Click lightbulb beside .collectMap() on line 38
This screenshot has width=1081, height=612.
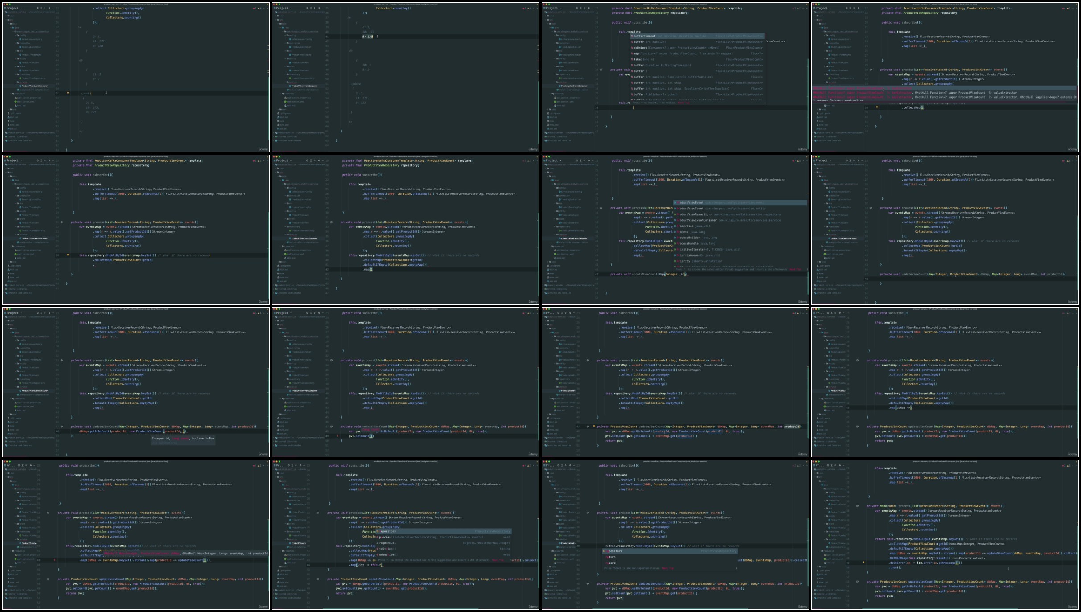pyautogui.click(x=877, y=107)
